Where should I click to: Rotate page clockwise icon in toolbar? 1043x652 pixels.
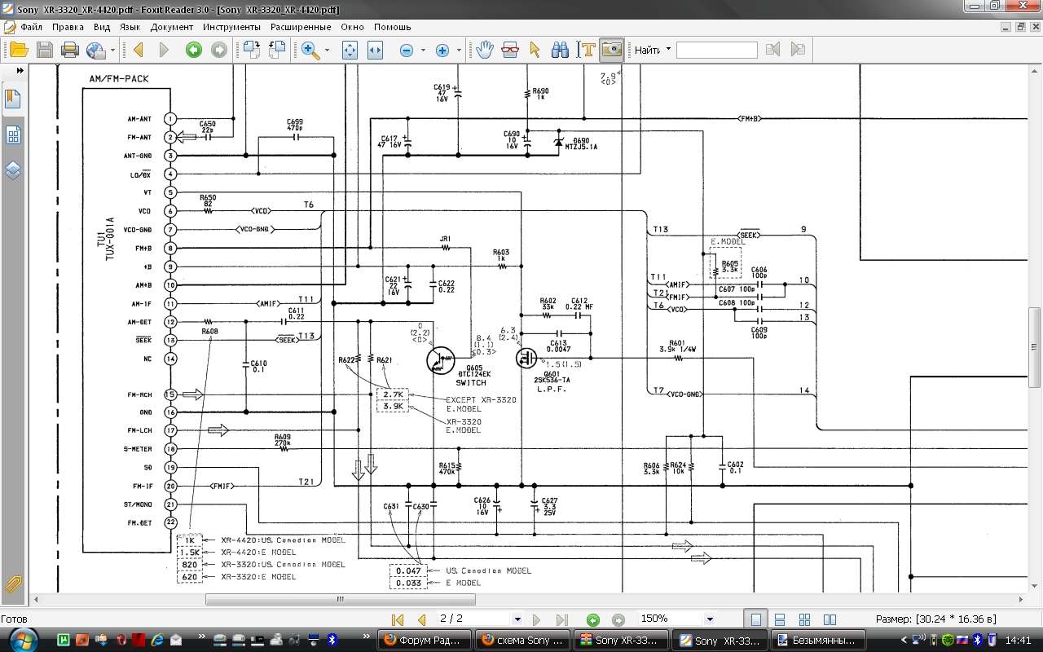click(251, 50)
